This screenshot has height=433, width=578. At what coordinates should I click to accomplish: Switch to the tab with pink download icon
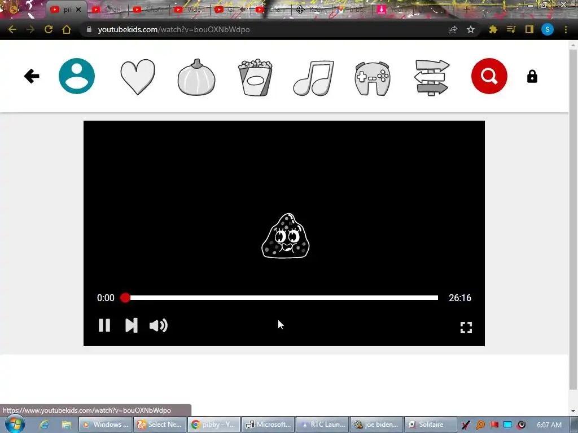click(x=393, y=10)
